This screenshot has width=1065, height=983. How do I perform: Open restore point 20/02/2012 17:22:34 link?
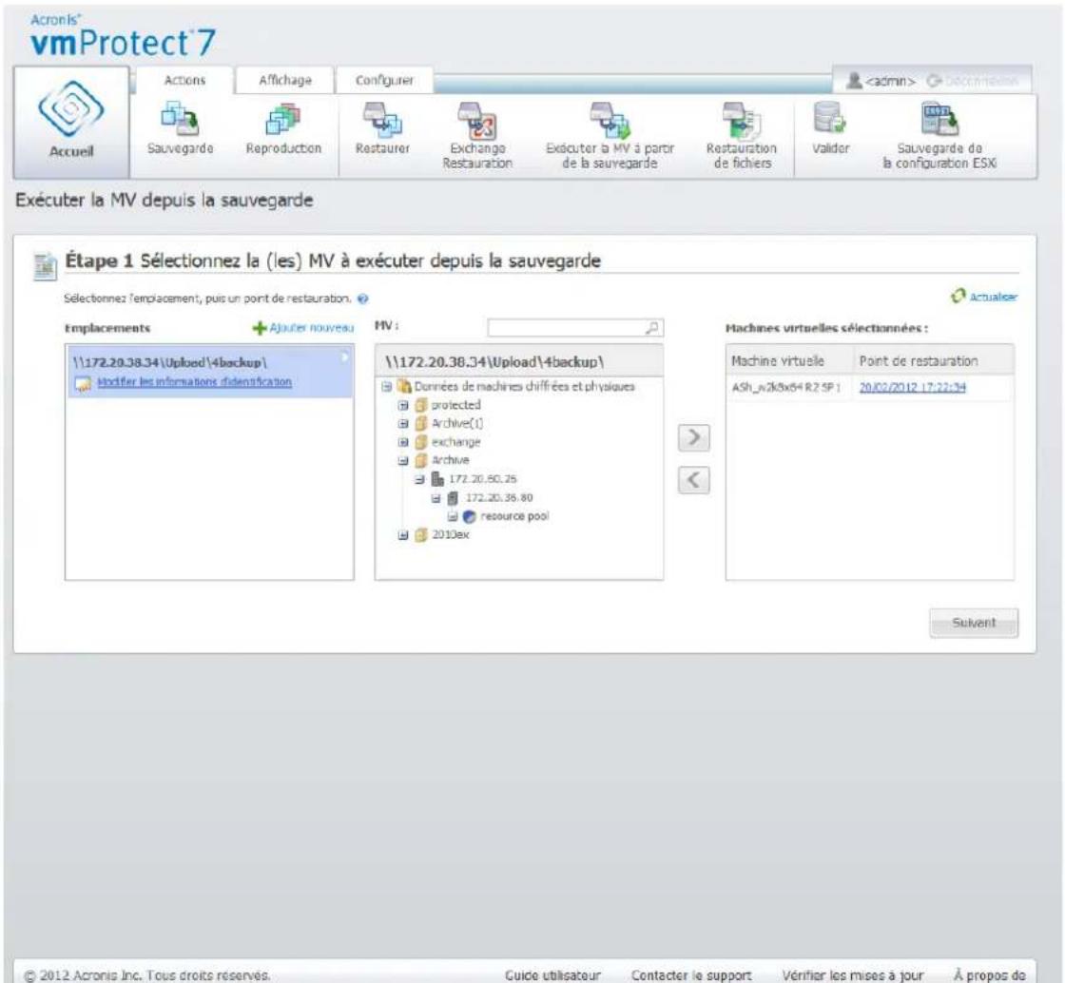912,387
